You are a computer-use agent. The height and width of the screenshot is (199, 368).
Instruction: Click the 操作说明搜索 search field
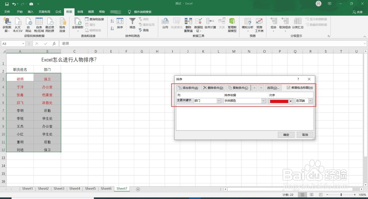(x=142, y=12)
